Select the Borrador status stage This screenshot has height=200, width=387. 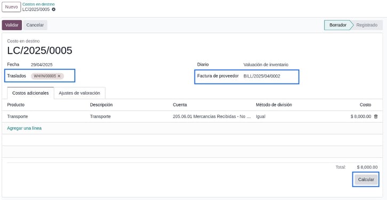pos(338,25)
